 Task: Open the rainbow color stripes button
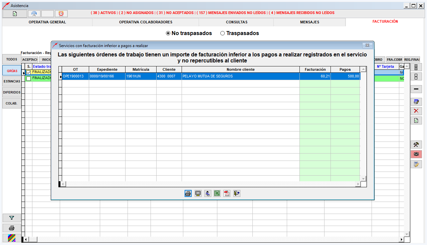pyautogui.click(x=12, y=238)
